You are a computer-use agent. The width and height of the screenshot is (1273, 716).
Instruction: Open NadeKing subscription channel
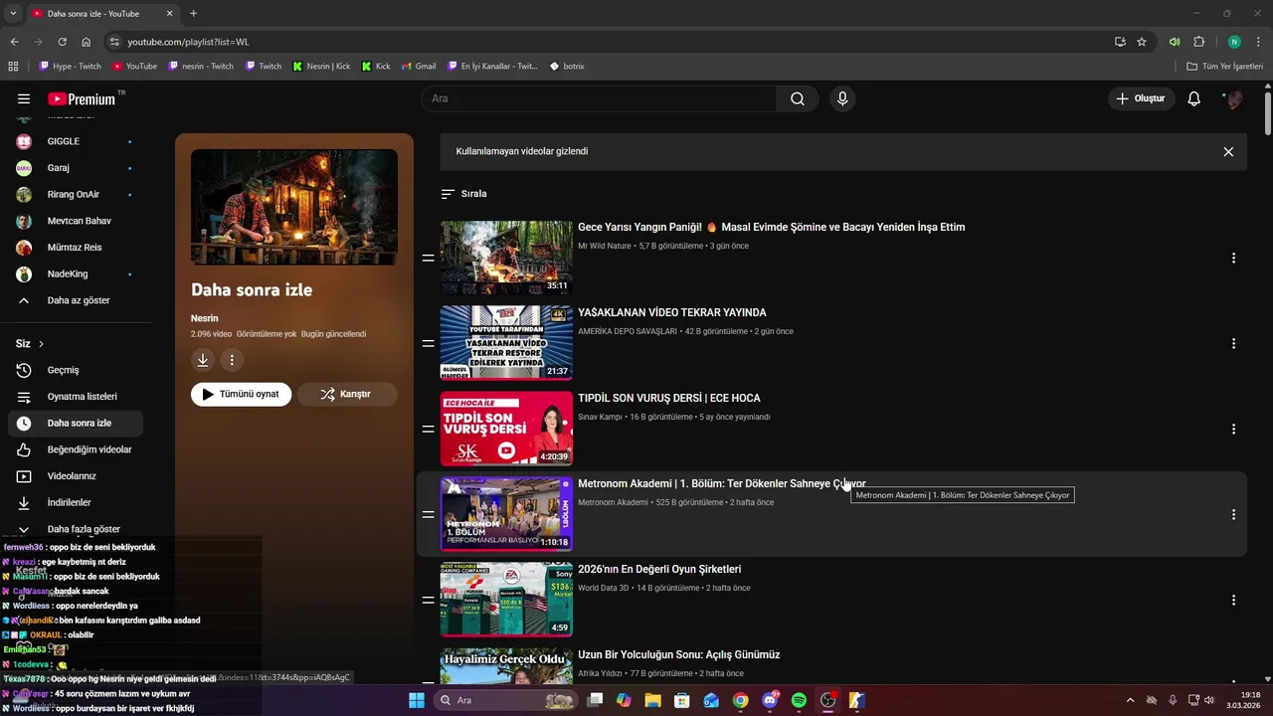(78, 273)
